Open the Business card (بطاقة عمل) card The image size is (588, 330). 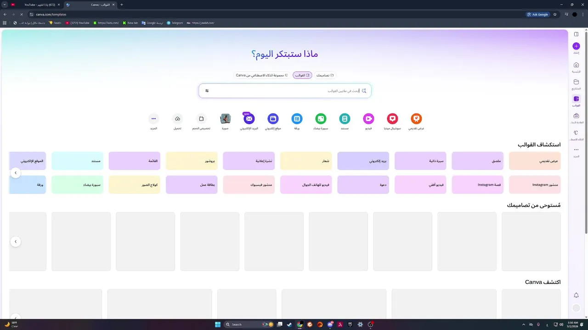(192, 185)
